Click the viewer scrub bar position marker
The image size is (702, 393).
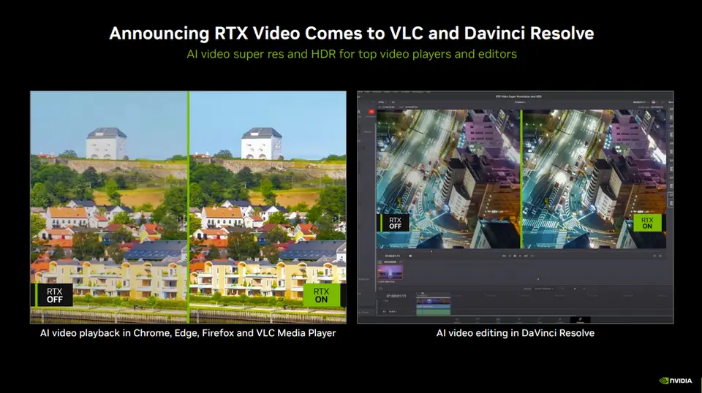point(431,251)
